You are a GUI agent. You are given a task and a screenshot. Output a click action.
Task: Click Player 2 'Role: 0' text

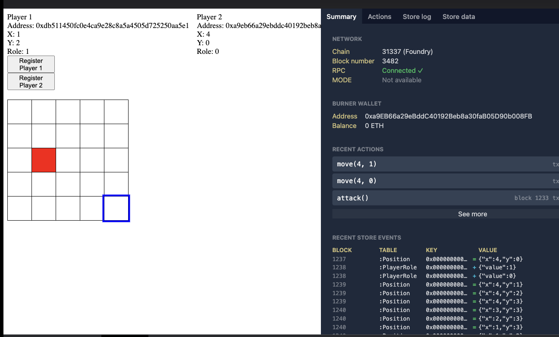[x=208, y=51]
